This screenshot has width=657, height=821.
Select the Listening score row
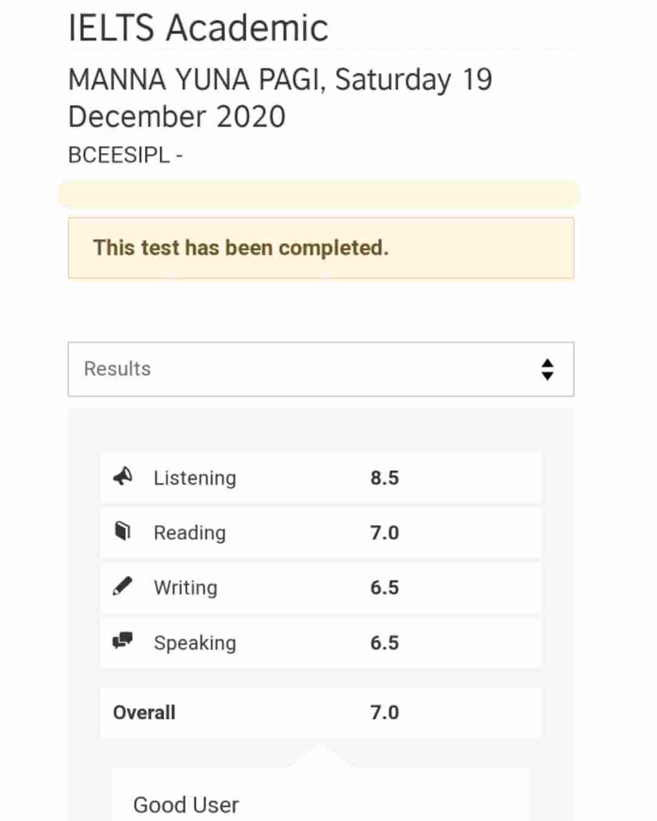(x=321, y=477)
